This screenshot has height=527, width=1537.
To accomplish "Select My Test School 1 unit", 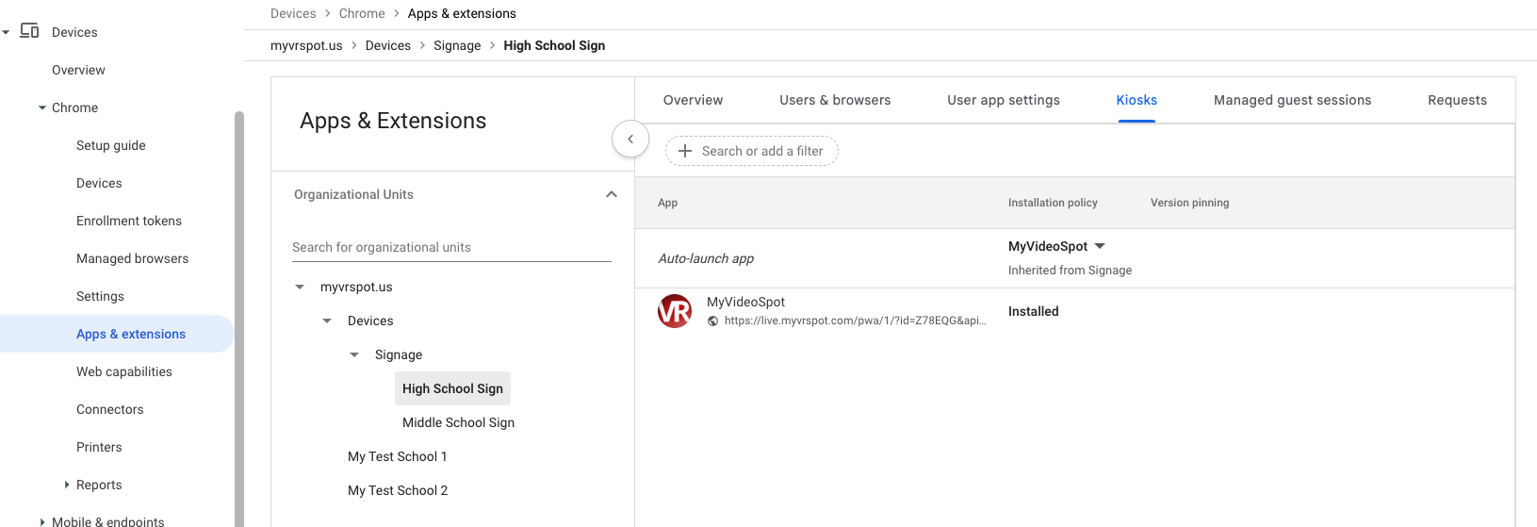I will pyautogui.click(x=397, y=456).
